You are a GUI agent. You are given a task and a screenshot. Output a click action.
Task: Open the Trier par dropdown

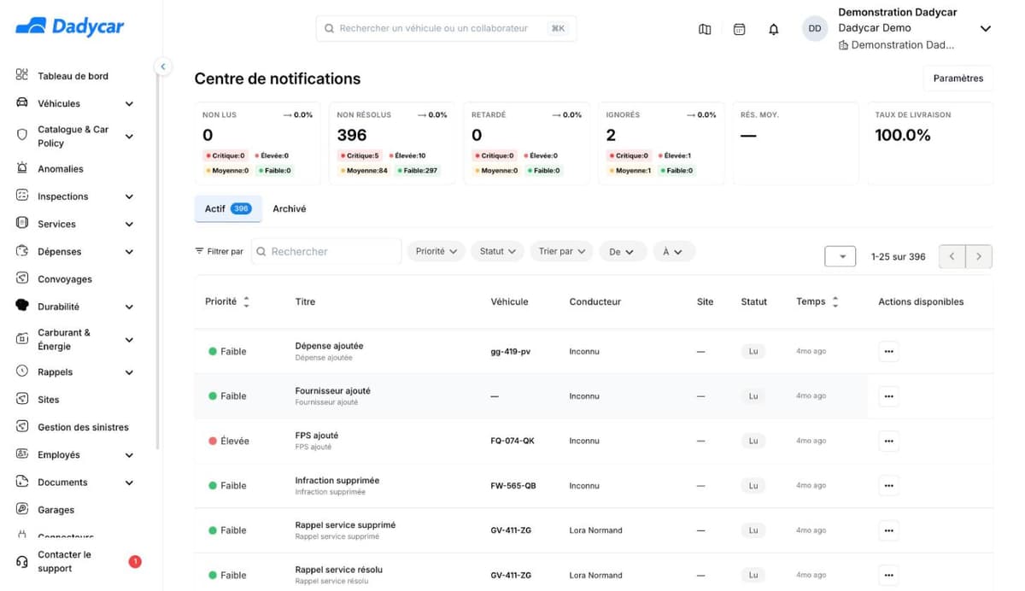coord(561,251)
